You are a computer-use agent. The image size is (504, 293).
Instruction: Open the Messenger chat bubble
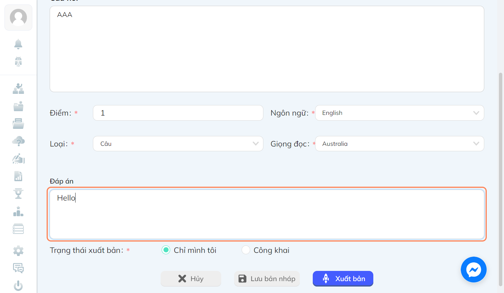pyautogui.click(x=474, y=270)
